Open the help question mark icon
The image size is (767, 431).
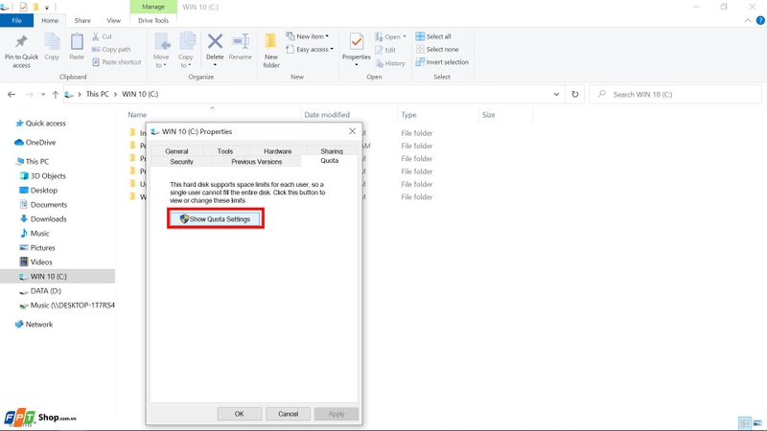(x=760, y=20)
